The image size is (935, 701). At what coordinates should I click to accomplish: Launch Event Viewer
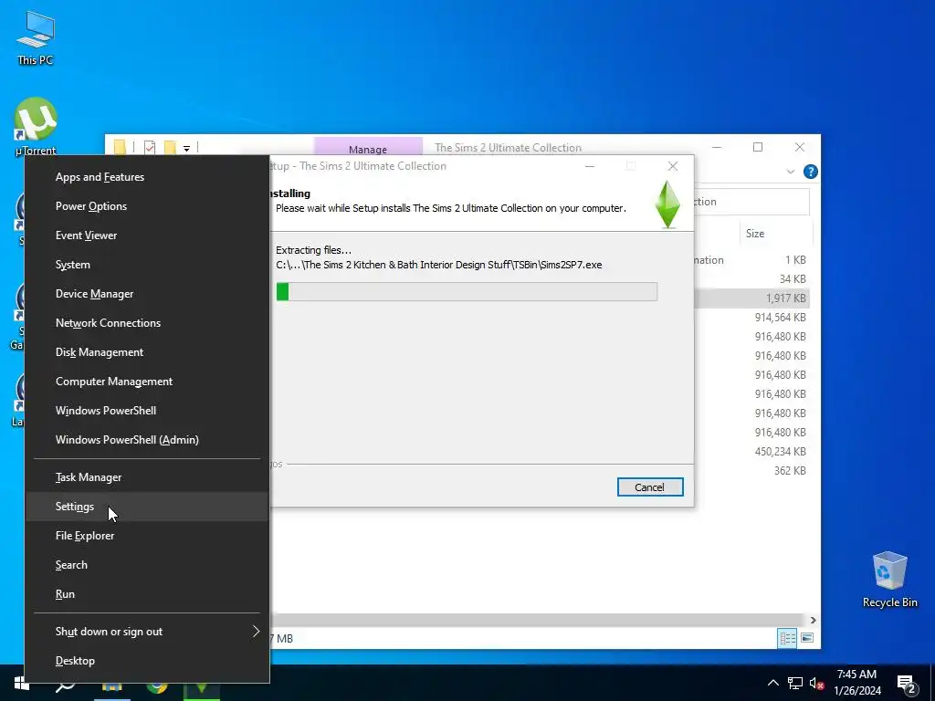click(147, 235)
